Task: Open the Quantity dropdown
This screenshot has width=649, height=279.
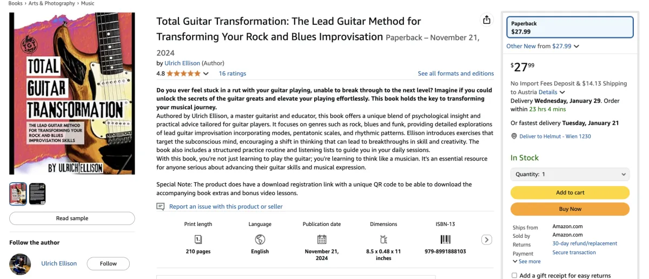Action: (x=570, y=174)
